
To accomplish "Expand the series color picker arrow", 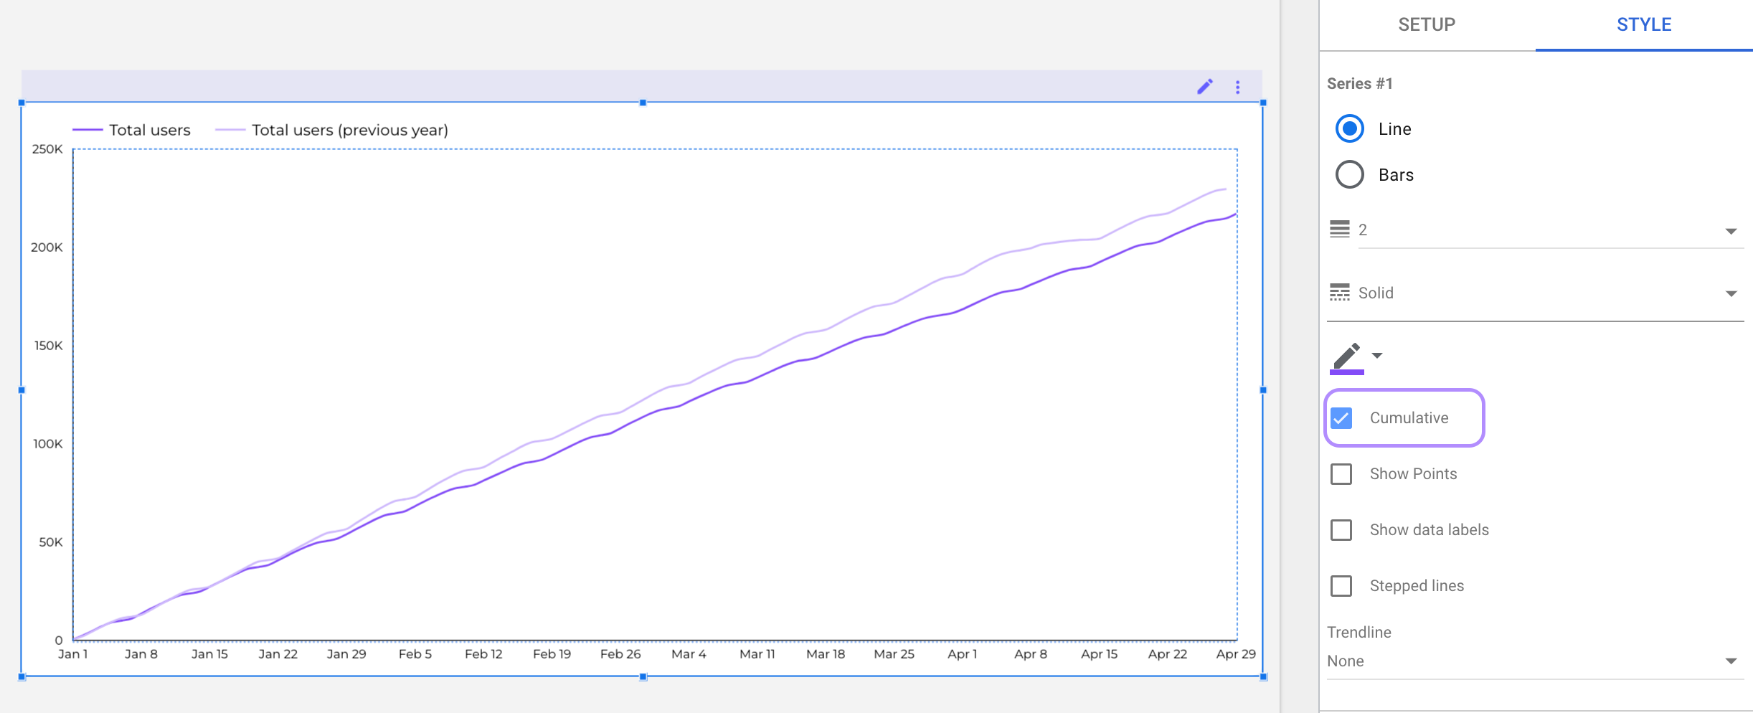I will click(1377, 355).
